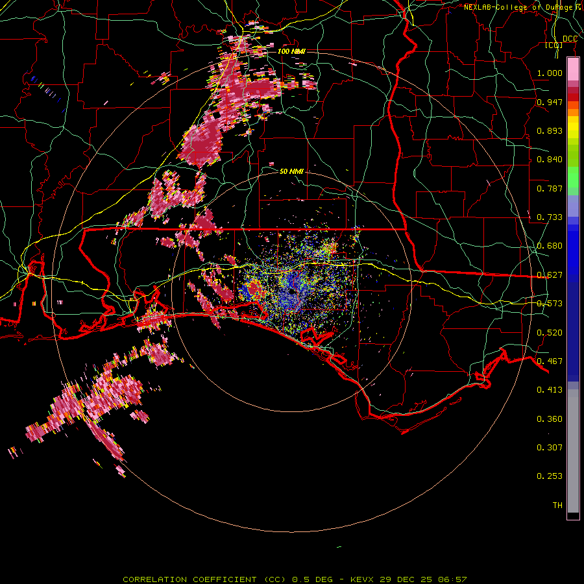Click the 0.467 scale value
Image resolution: width=584 pixels, height=584 pixels.
(x=550, y=361)
